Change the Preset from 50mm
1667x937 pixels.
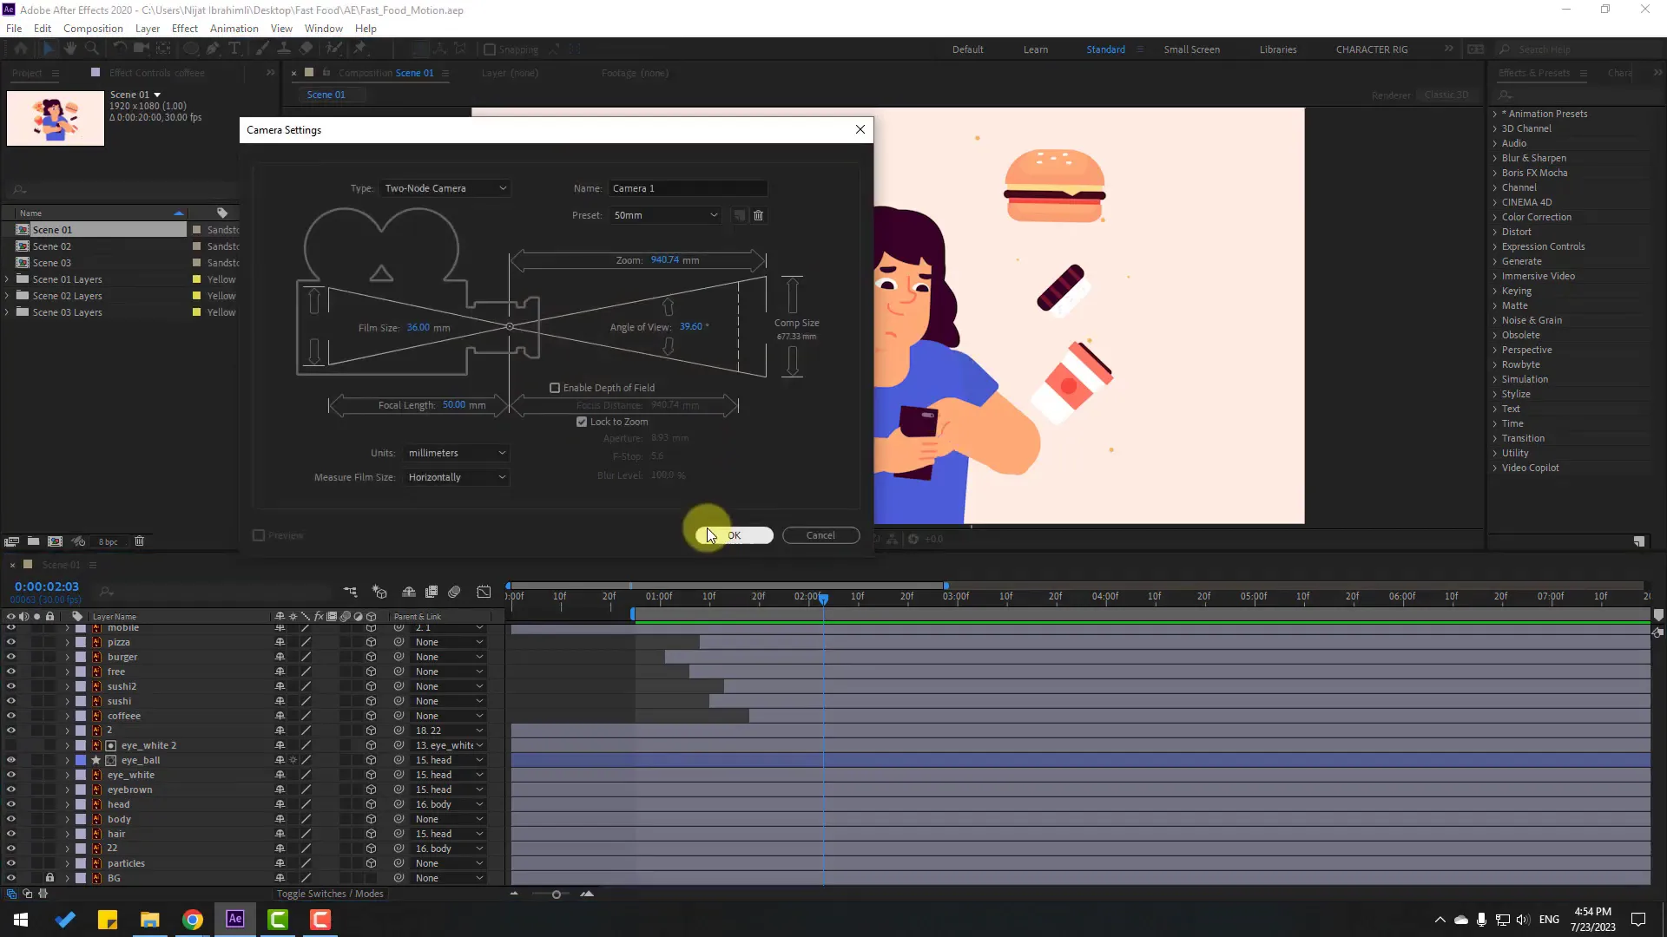coord(664,215)
